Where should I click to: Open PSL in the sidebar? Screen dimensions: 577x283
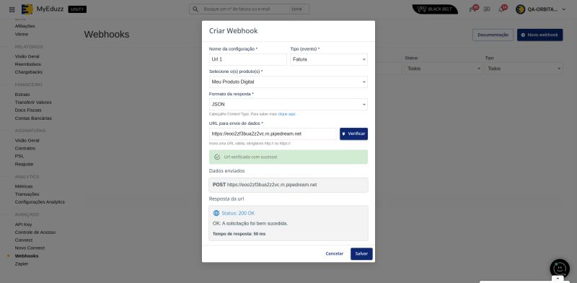19,156
